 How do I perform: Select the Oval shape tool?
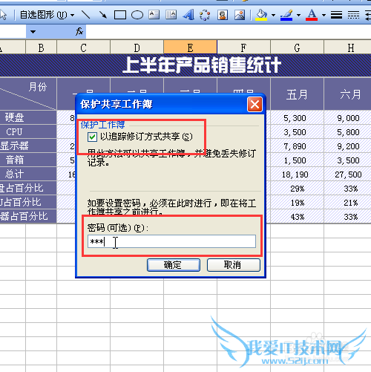(137, 15)
